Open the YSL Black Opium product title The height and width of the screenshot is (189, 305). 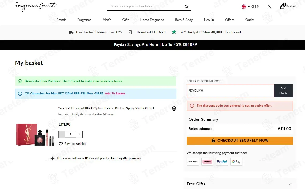tap(106, 108)
